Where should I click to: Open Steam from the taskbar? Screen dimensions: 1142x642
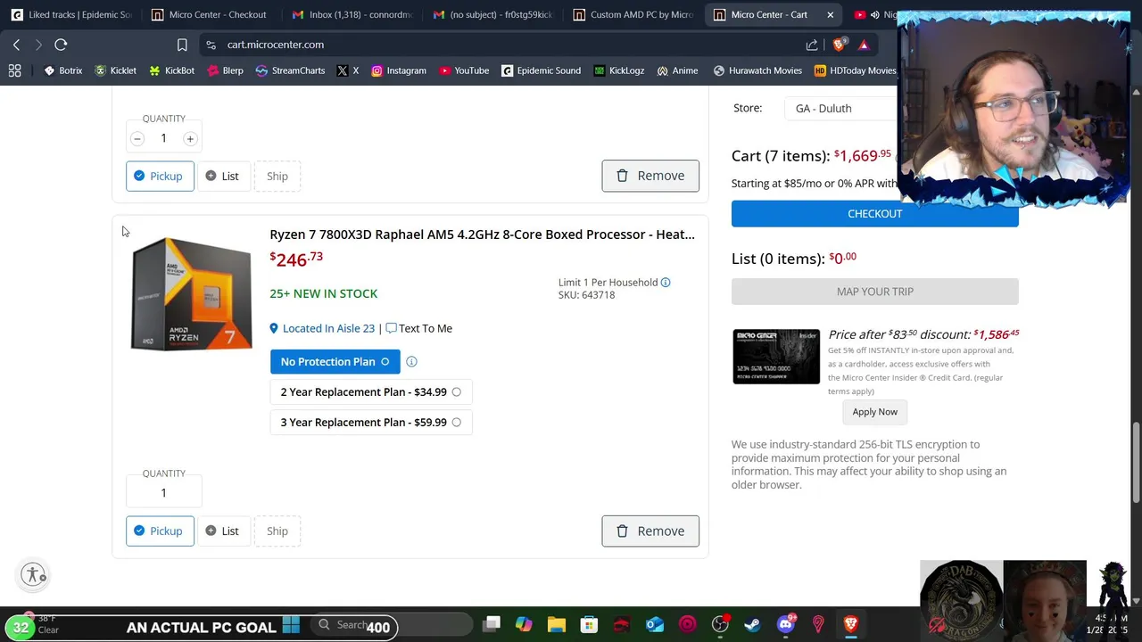752,625
